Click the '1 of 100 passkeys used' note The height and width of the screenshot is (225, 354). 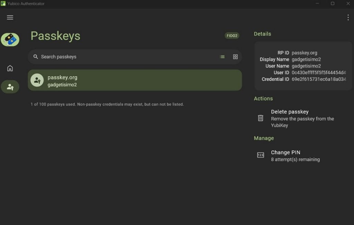(x=107, y=104)
